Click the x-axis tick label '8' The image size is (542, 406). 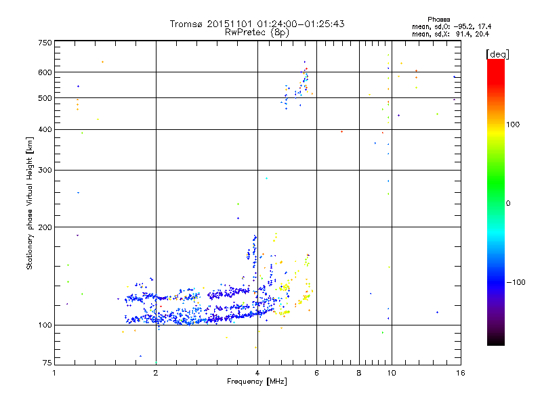[359, 373]
